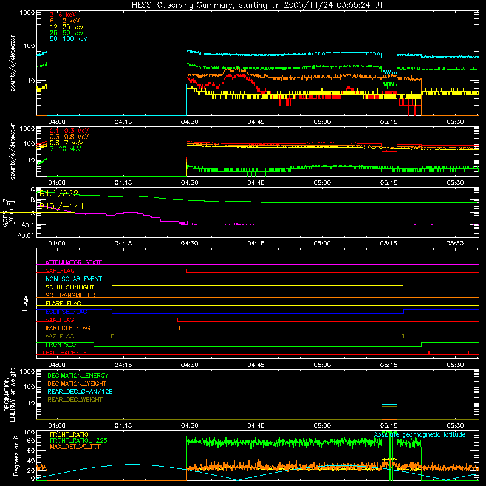486x486 pixels.
Task: Click the 0.3-0.8 MeV legend label
Action: 69,137
